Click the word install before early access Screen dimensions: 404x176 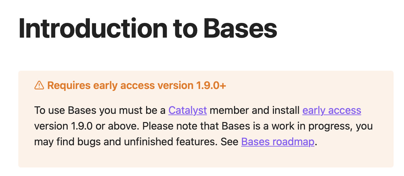(x=286, y=111)
